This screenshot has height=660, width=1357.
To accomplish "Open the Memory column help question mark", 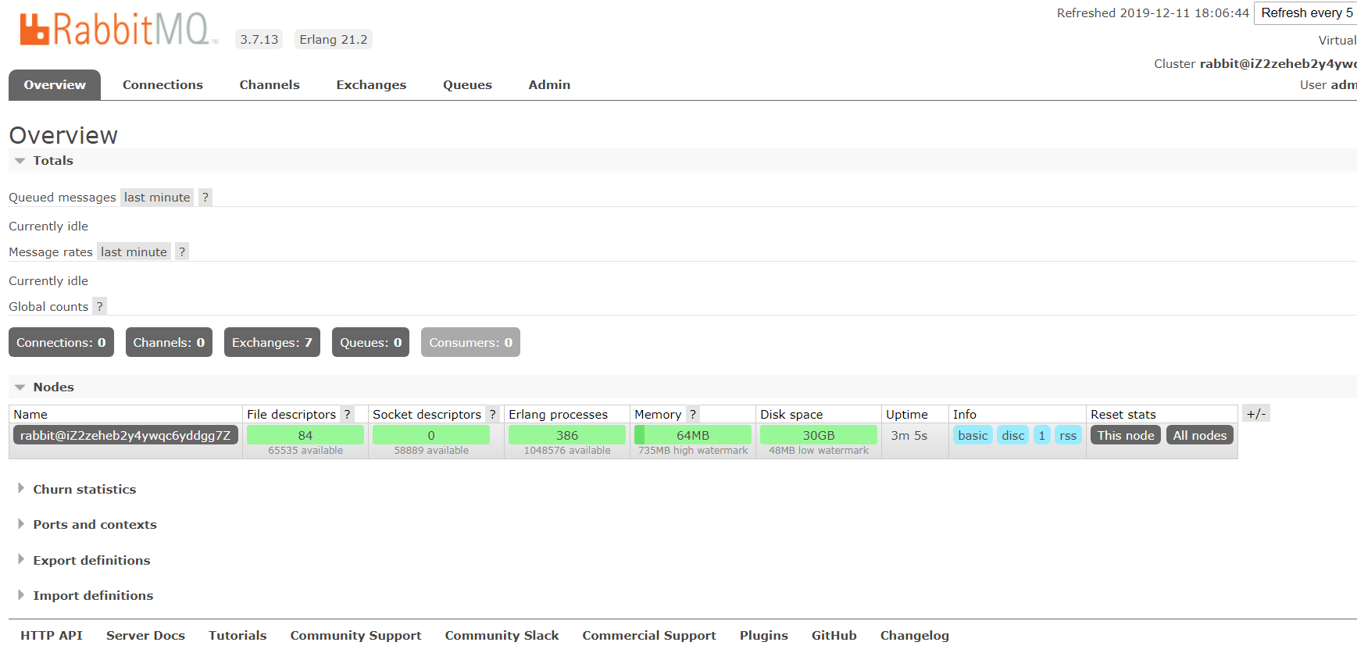I will click(x=693, y=415).
